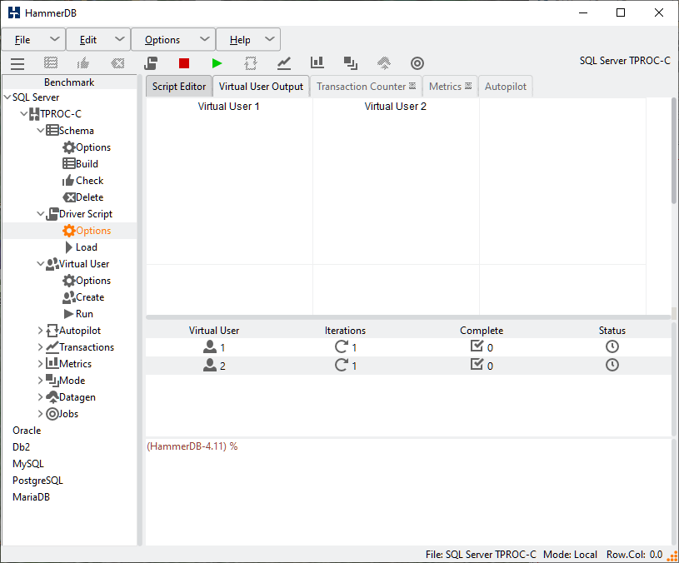Select Driver Script Load in the tree
This screenshot has width=679, height=563.
point(81,247)
